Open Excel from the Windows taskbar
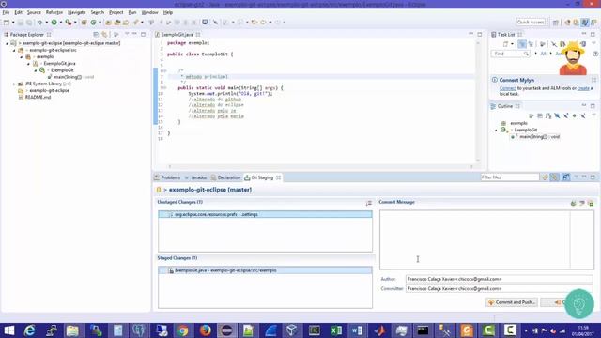 pyautogui.click(x=336, y=330)
